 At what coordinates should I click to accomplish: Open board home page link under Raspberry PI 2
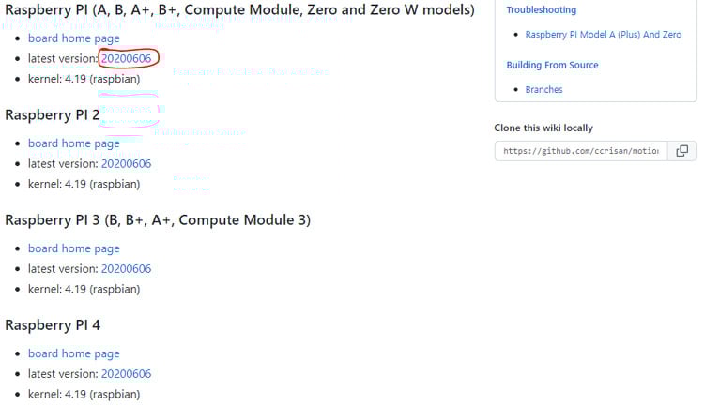pyautogui.click(x=74, y=143)
